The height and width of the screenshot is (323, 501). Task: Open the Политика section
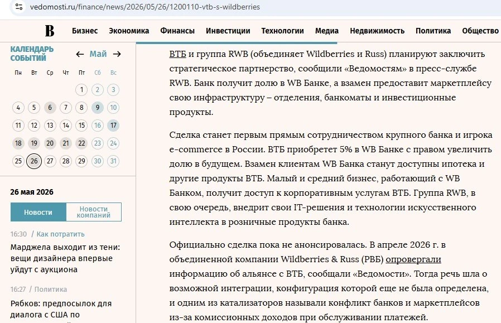433,31
